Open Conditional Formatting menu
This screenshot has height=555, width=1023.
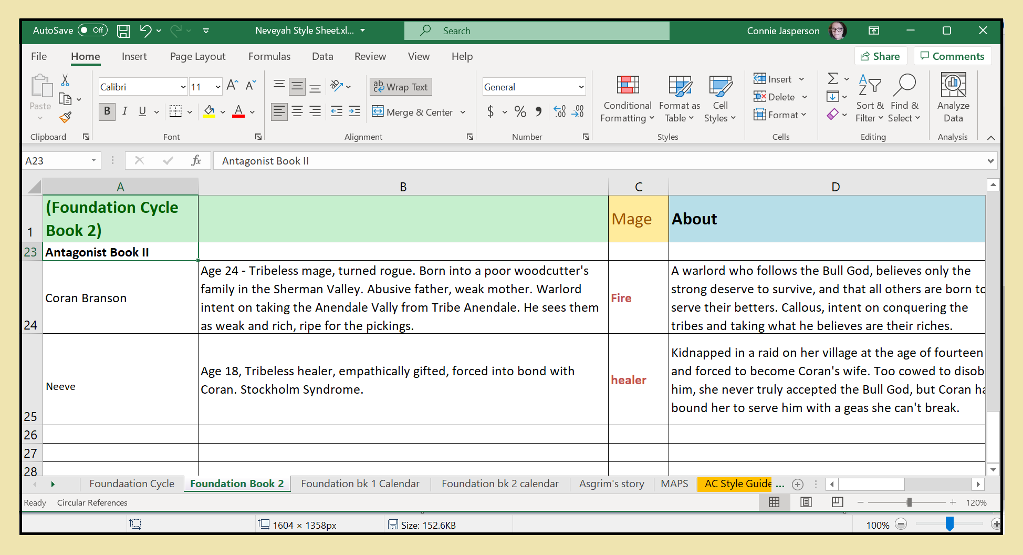point(627,99)
